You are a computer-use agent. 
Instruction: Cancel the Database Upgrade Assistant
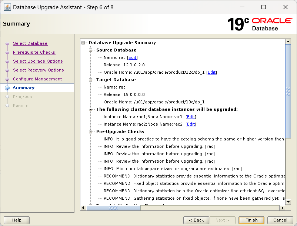pos(280,220)
